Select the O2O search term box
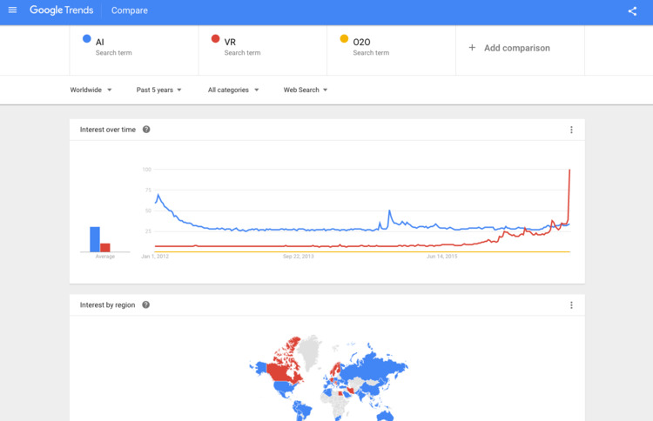The width and height of the screenshot is (653, 421). 392,50
